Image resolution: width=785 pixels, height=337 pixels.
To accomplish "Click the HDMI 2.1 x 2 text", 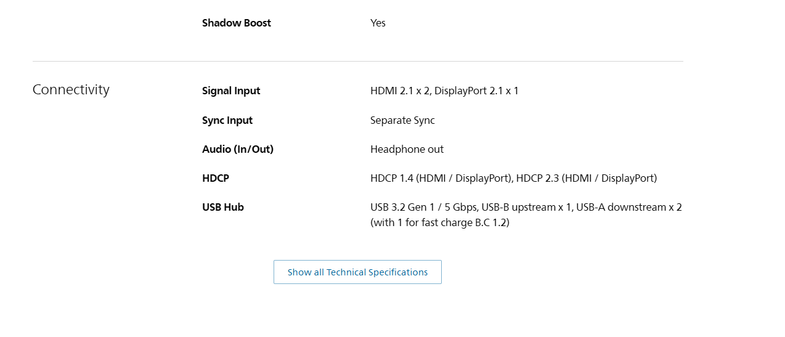I will pyautogui.click(x=399, y=91).
